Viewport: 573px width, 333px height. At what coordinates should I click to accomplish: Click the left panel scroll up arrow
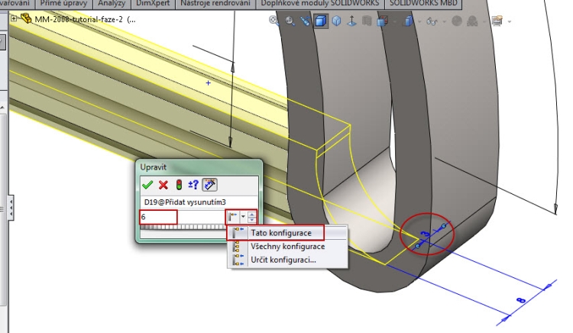(x=2, y=108)
